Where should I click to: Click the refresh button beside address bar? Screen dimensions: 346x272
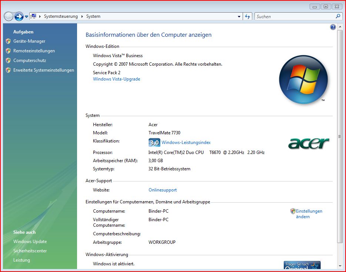tap(247, 17)
